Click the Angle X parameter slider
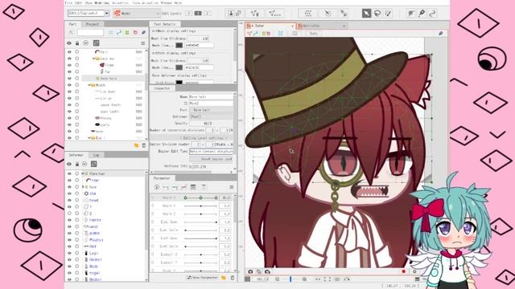Screen dimensions: 515x289 200,197
